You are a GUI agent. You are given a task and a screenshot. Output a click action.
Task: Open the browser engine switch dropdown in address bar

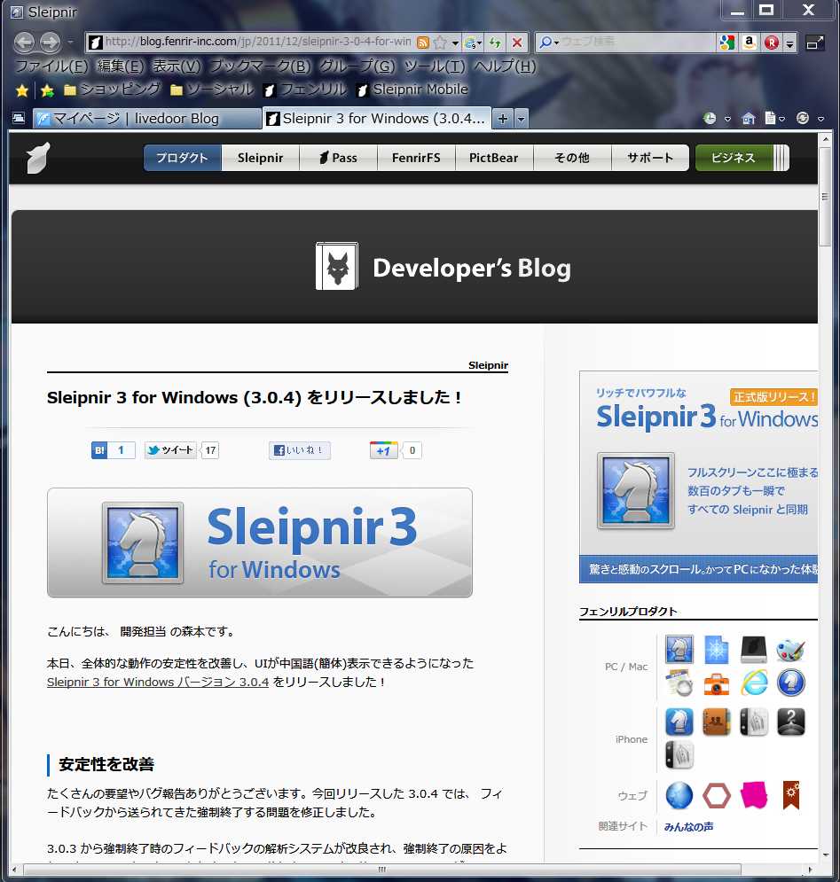coord(473,43)
